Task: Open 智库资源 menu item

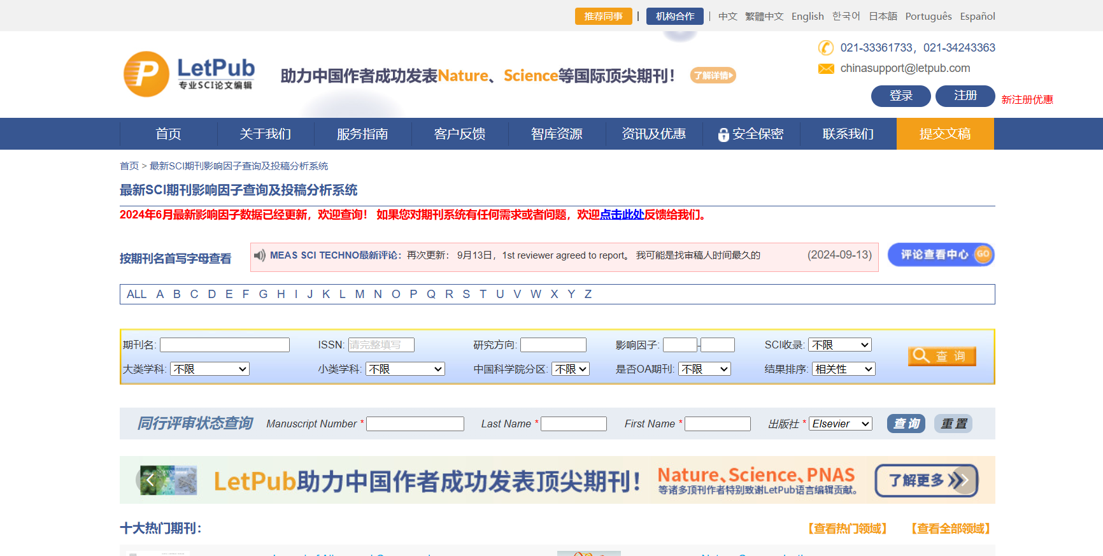Action: pyautogui.click(x=557, y=134)
